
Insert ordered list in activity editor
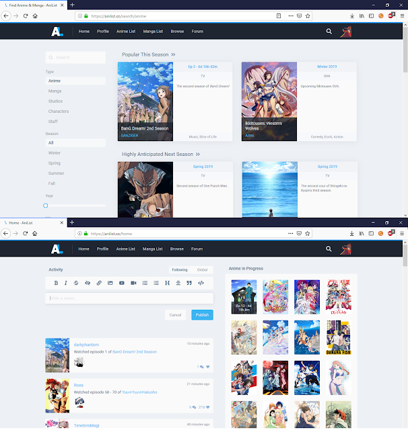[x=145, y=283]
